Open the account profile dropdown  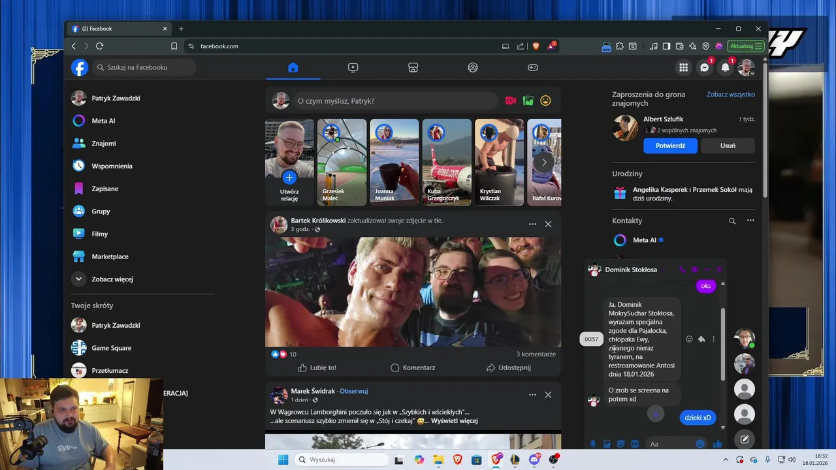[746, 67]
